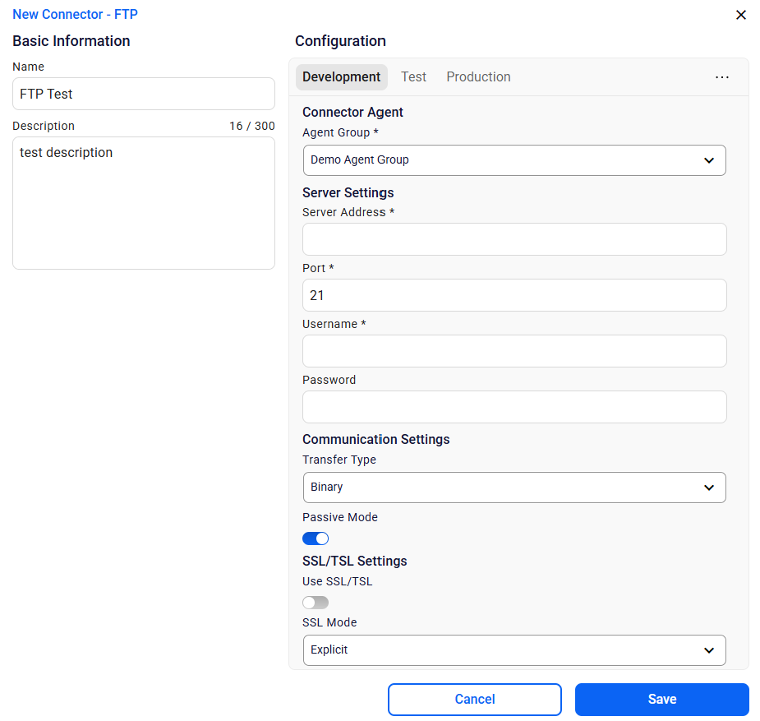Viewport: 760px width, 721px height.
Task: Focus the Port field showing 21
Action: [x=514, y=295]
